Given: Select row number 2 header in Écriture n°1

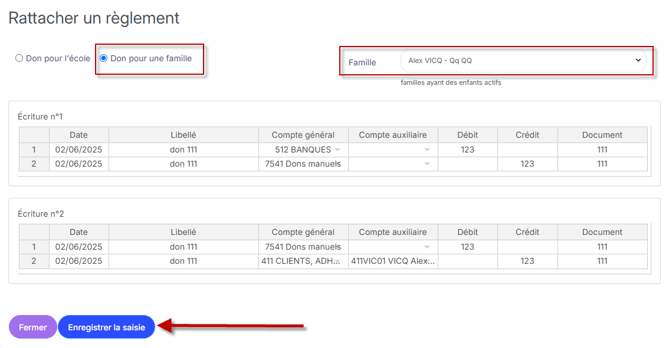Looking at the screenshot, I should [x=34, y=164].
